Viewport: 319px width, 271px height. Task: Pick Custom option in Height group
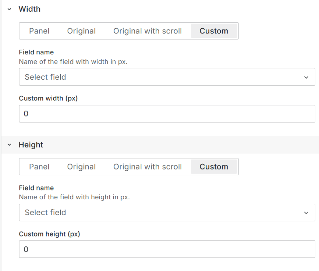214,167
